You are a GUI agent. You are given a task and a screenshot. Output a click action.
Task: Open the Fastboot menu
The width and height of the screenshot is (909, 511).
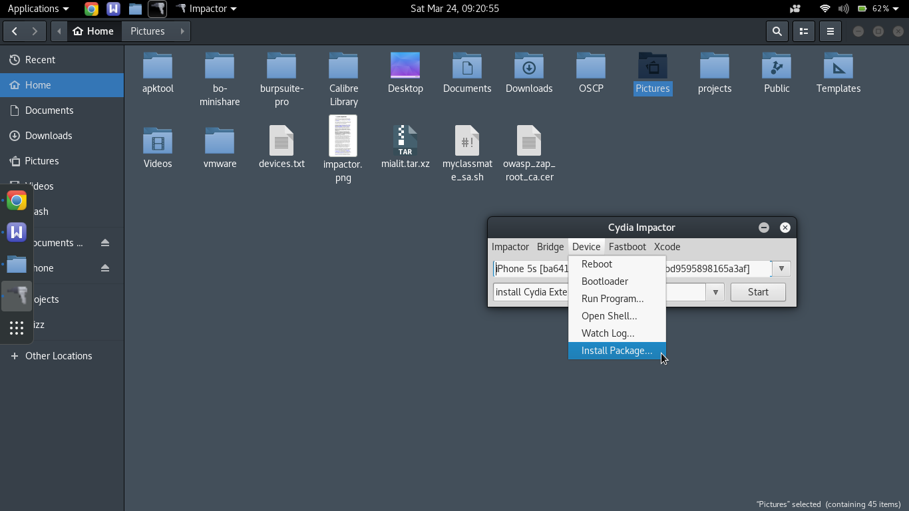click(x=628, y=247)
